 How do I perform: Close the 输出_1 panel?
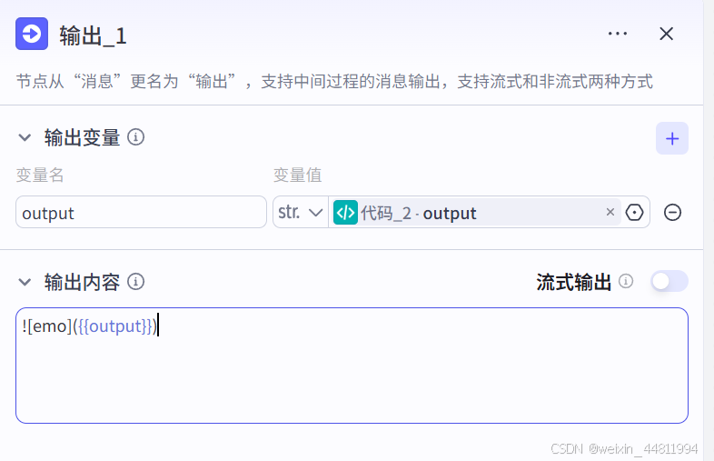[666, 34]
